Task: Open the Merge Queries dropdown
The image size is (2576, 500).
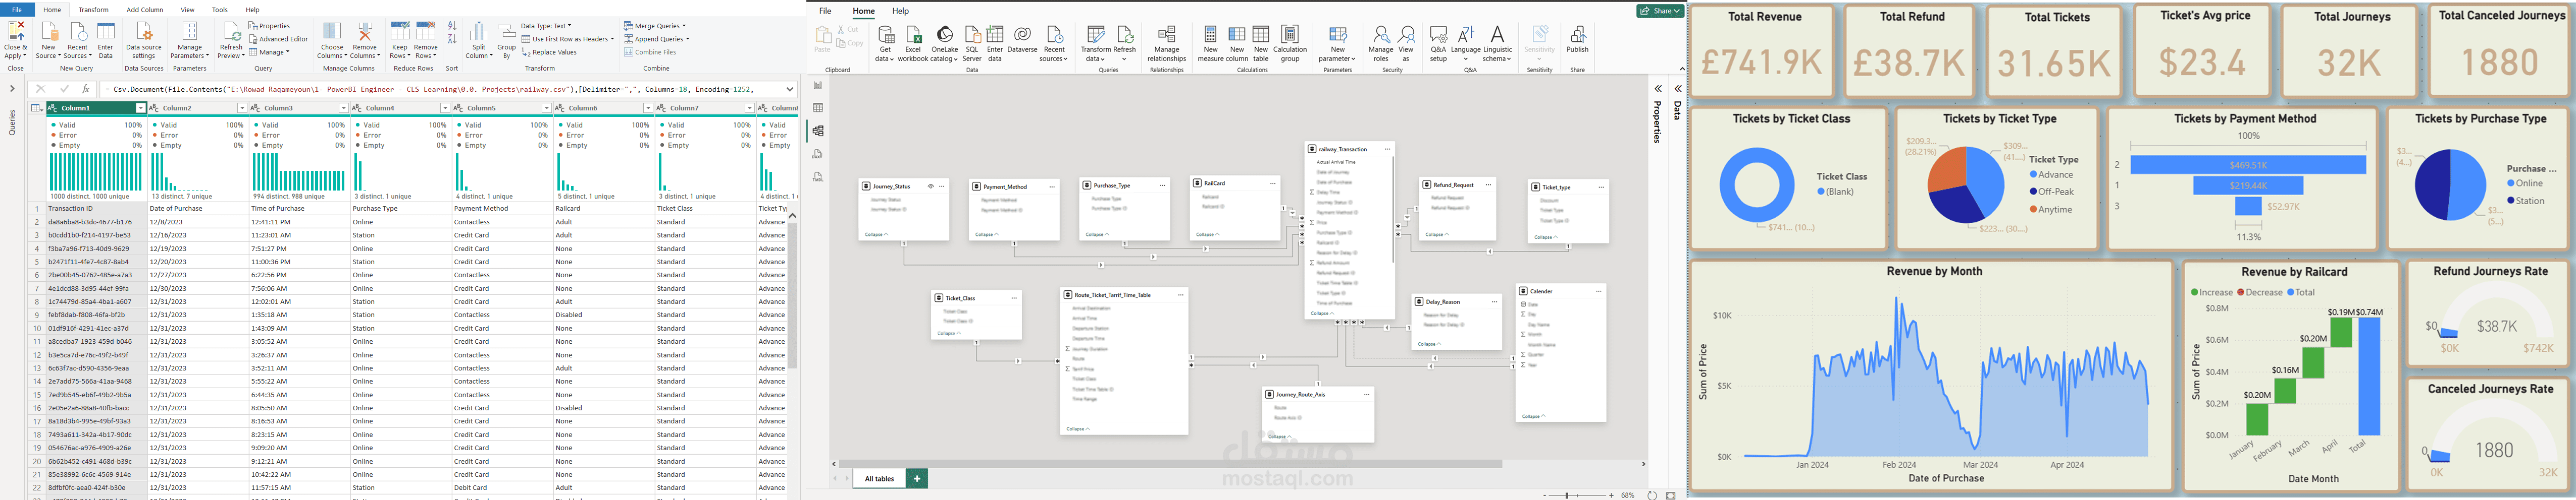Action: (655, 26)
